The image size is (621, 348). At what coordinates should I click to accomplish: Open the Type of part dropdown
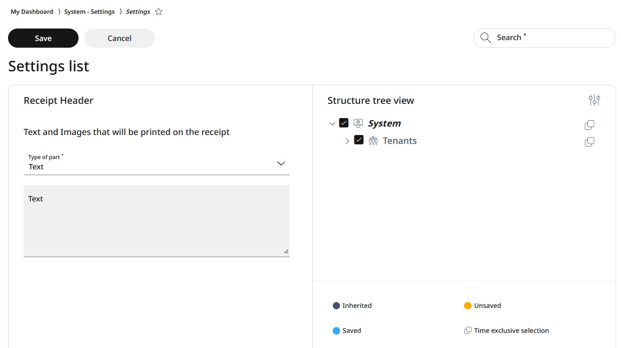tap(157, 163)
